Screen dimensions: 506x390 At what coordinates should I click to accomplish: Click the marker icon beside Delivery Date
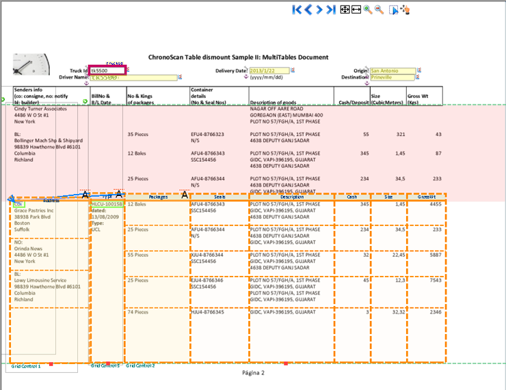coord(293,70)
